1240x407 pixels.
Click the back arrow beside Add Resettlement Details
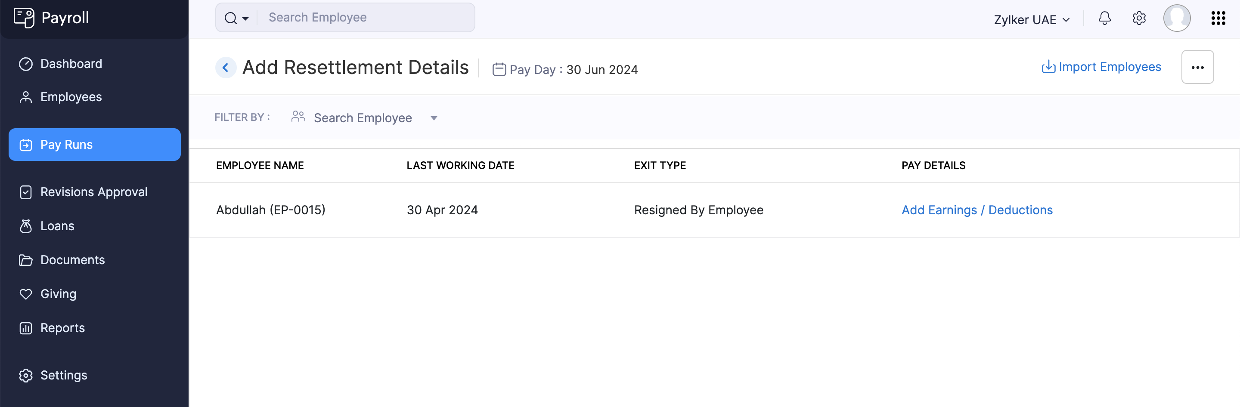point(225,68)
